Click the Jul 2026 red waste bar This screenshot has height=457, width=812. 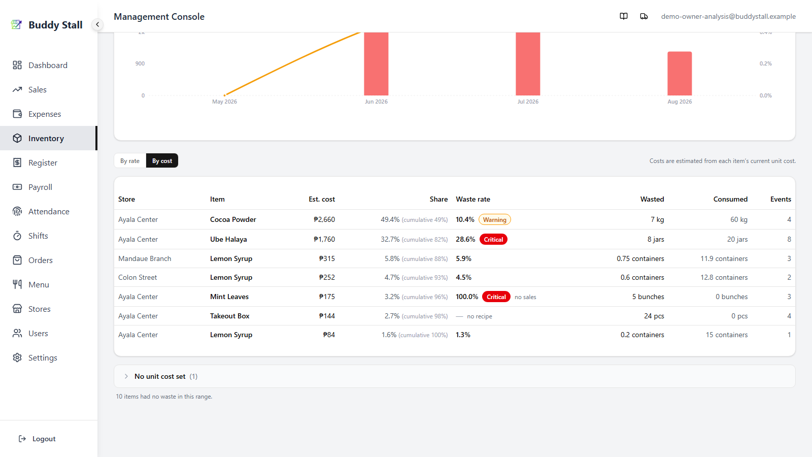pyautogui.click(x=528, y=63)
